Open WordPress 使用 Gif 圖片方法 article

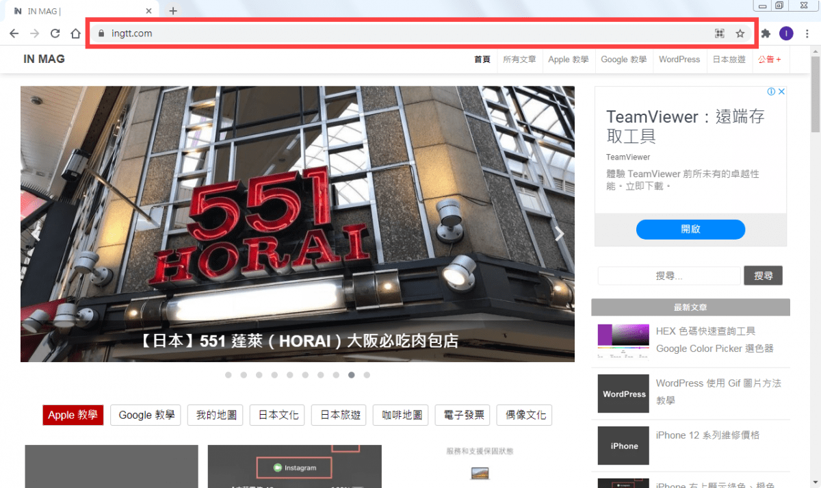(718, 391)
